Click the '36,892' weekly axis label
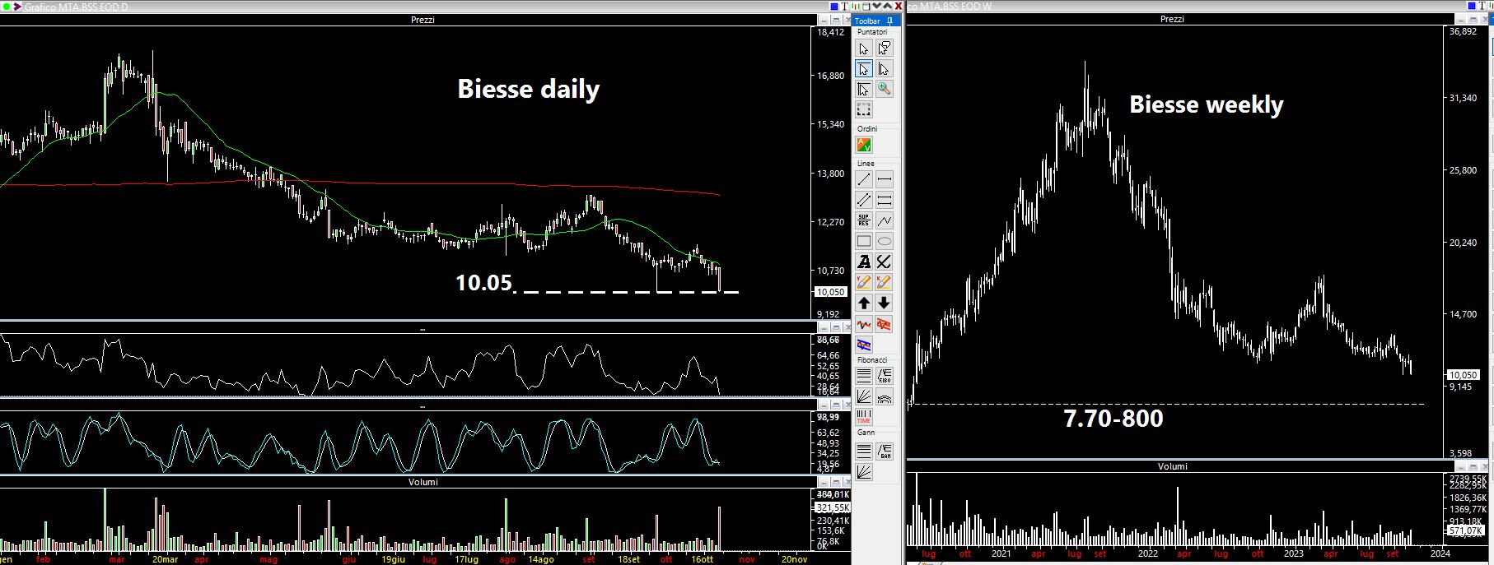 tap(1463, 32)
